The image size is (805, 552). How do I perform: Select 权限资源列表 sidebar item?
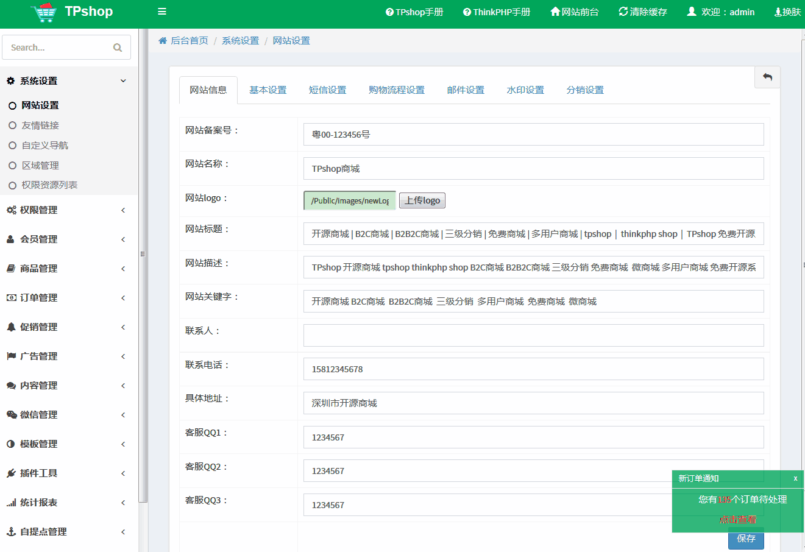click(49, 185)
